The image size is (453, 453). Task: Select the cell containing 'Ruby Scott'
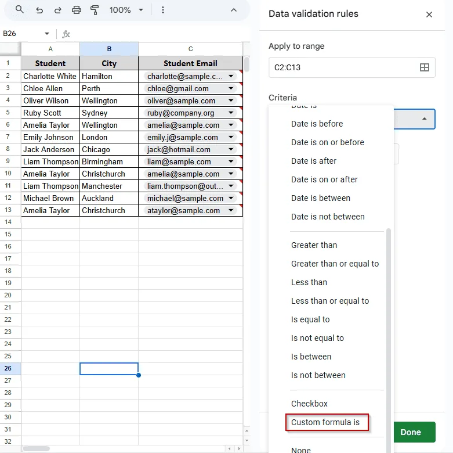click(50, 113)
